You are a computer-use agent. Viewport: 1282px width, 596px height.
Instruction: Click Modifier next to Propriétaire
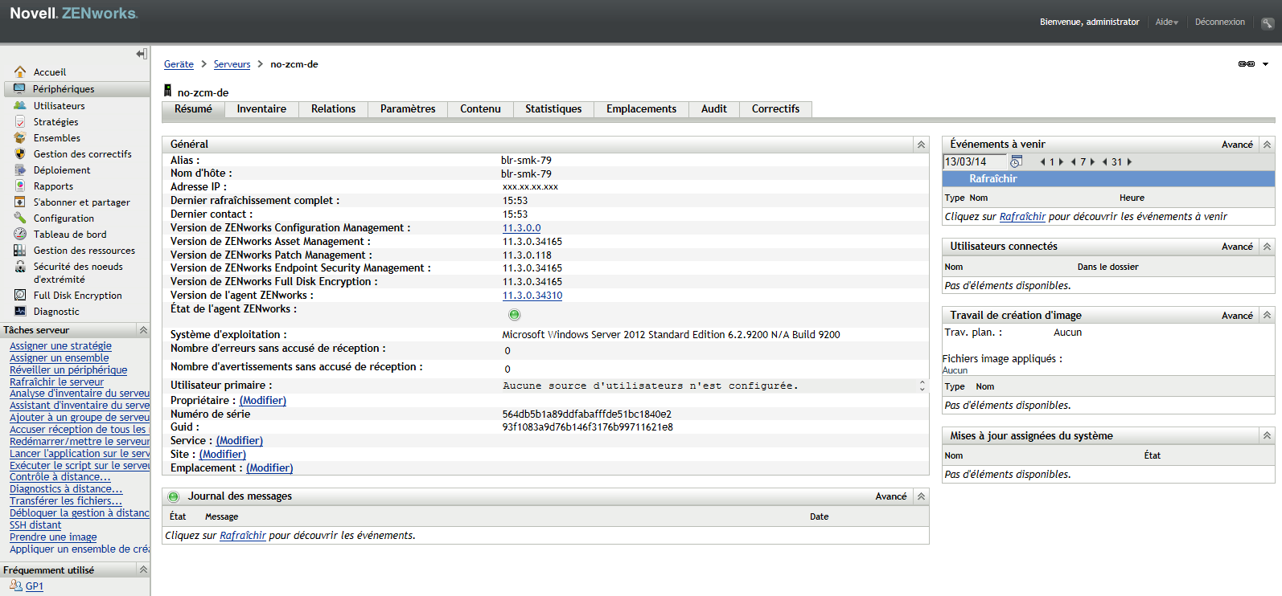pyautogui.click(x=263, y=401)
